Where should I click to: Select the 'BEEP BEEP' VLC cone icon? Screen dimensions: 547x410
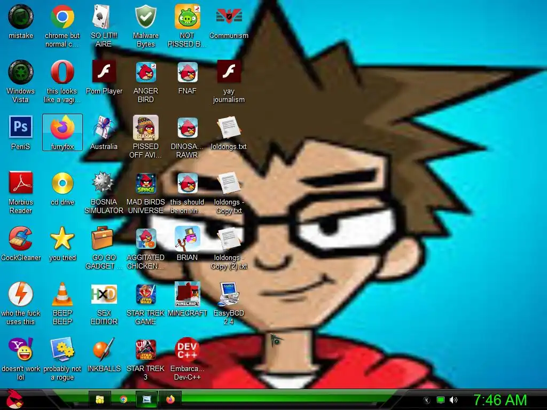pos(62,294)
